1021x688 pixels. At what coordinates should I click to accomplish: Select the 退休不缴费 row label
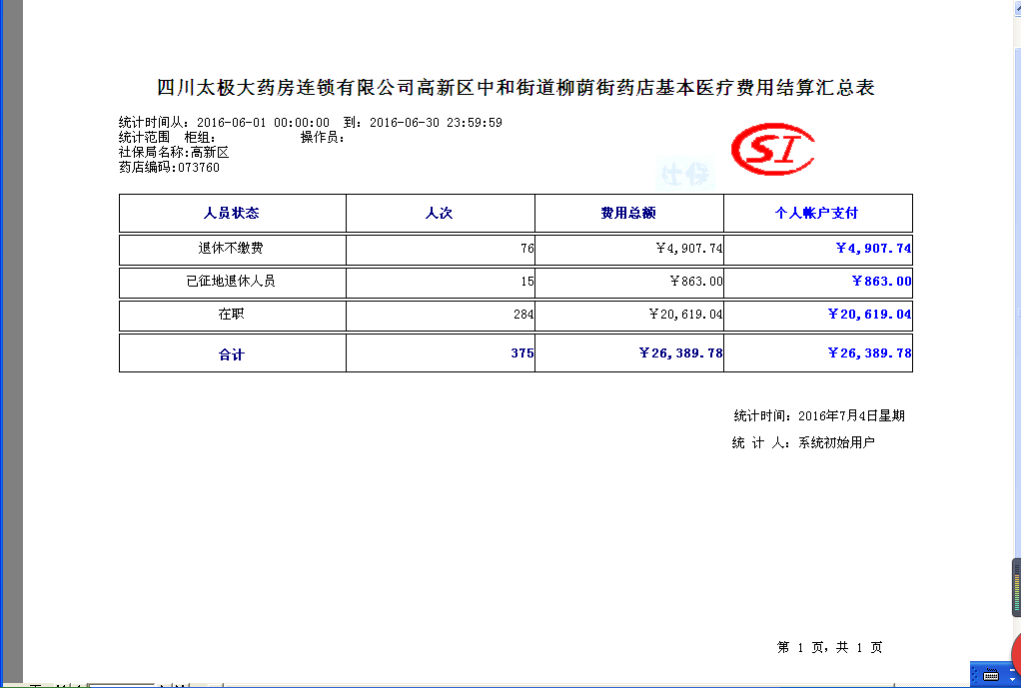(231, 248)
